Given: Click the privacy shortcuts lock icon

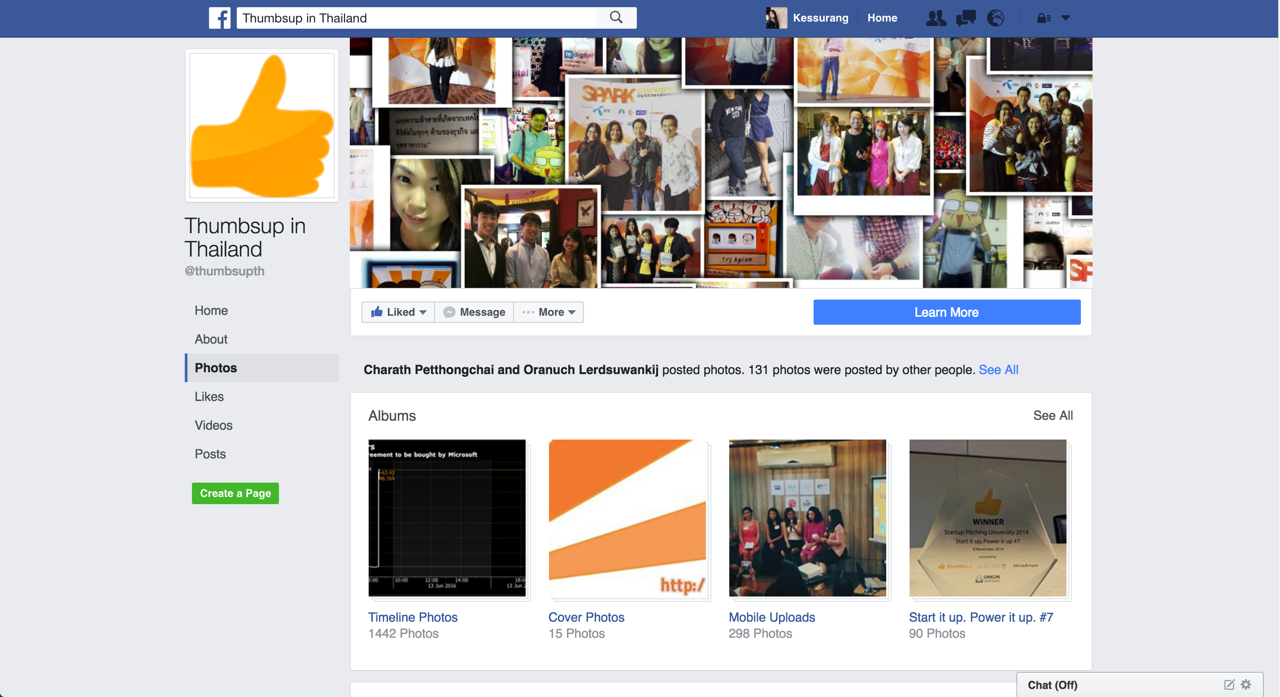Looking at the screenshot, I should 1043,18.
